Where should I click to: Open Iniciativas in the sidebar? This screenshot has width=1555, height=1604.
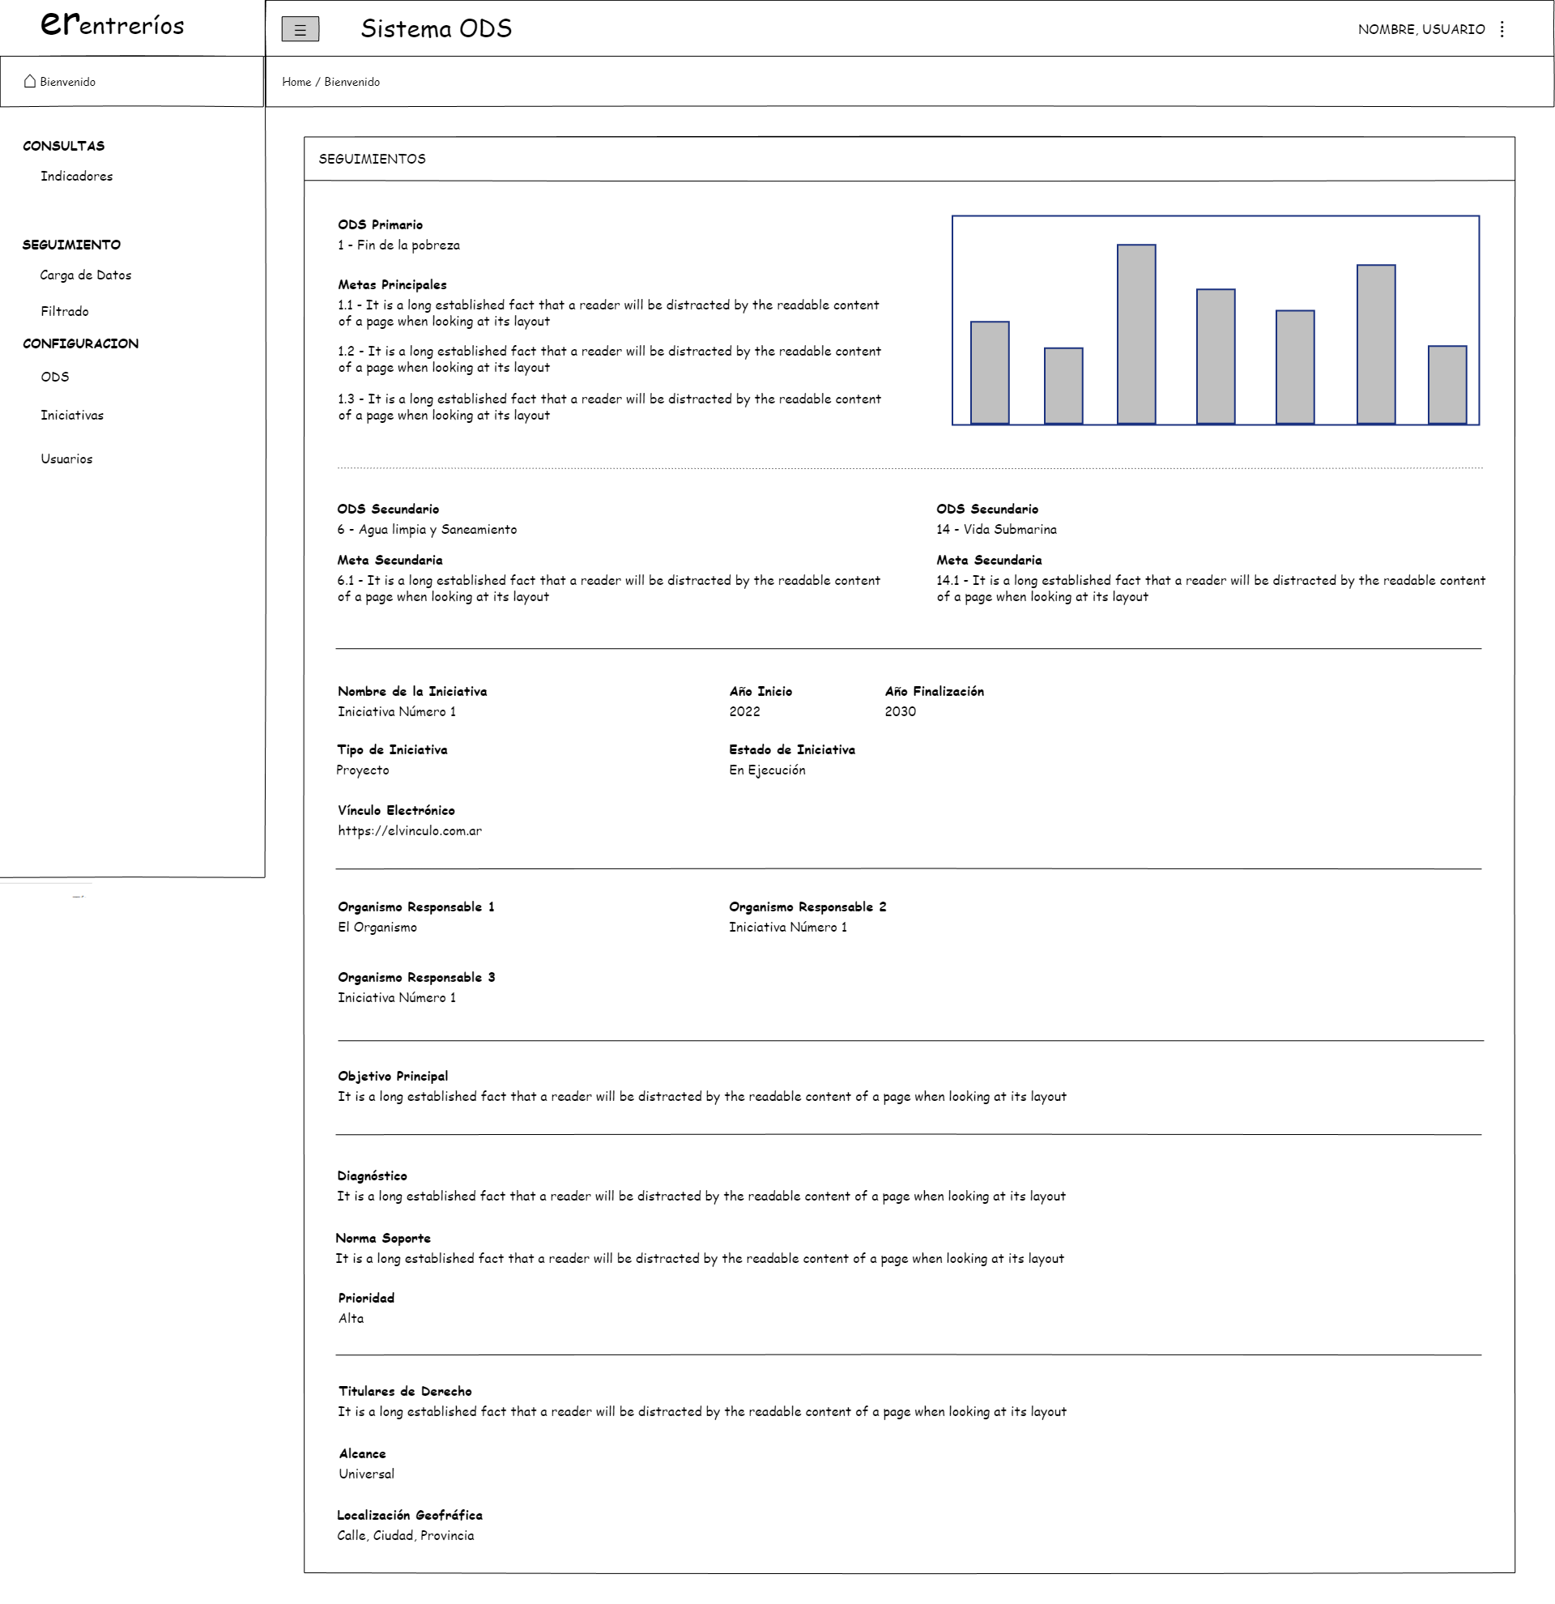click(x=72, y=415)
